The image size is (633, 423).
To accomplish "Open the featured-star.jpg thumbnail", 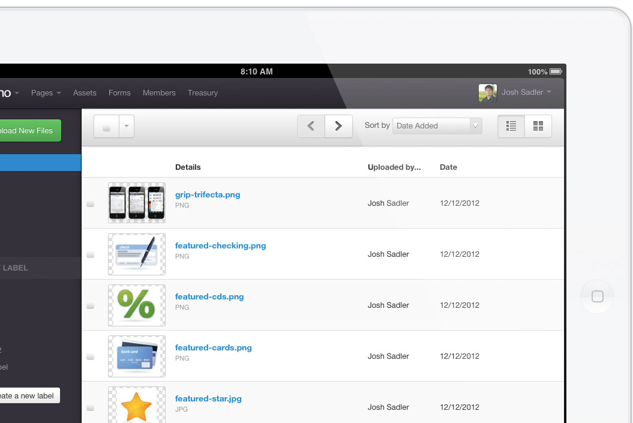I will tap(137, 406).
